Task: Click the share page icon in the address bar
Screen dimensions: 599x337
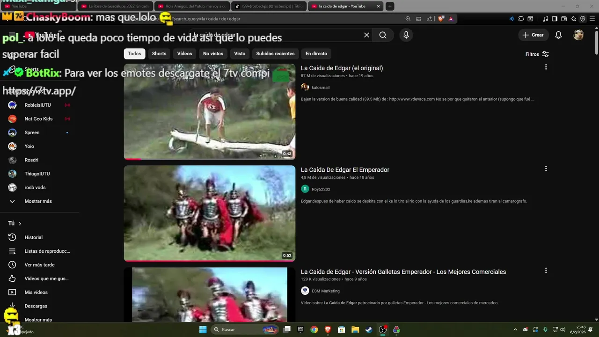Action: [429, 19]
